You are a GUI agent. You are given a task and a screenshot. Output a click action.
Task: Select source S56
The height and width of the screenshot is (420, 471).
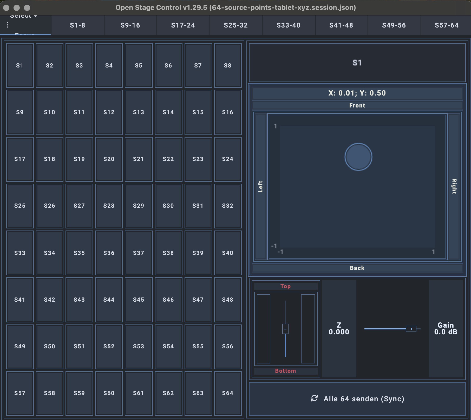[x=228, y=346]
